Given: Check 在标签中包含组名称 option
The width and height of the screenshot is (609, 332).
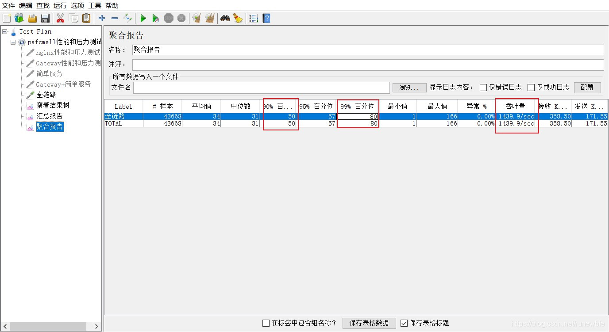Looking at the screenshot, I should click(266, 323).
